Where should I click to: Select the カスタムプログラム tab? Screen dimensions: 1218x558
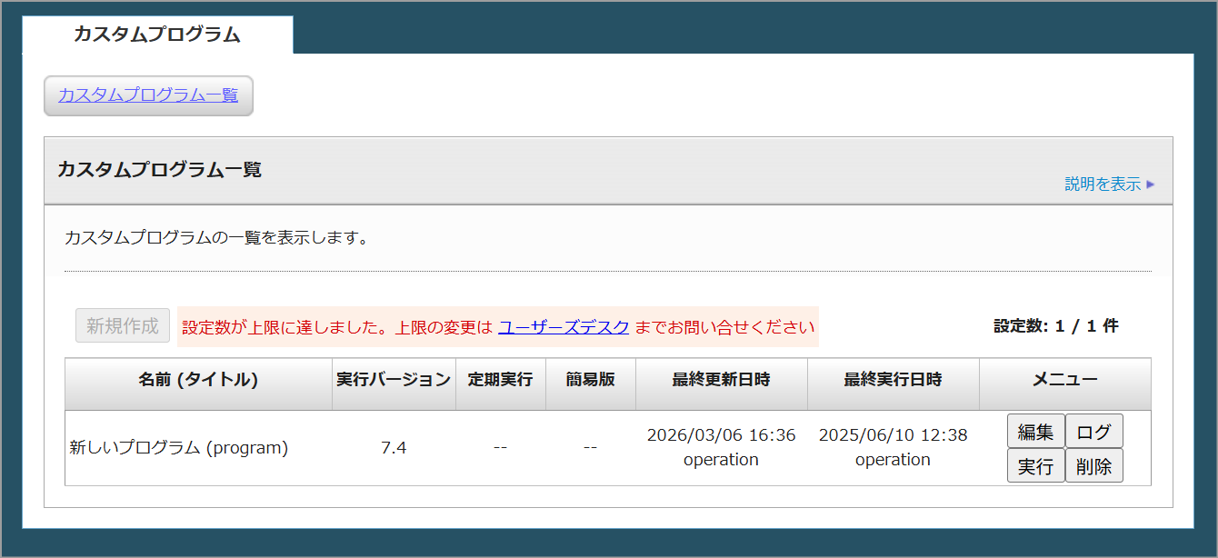(x=157, y=35)
